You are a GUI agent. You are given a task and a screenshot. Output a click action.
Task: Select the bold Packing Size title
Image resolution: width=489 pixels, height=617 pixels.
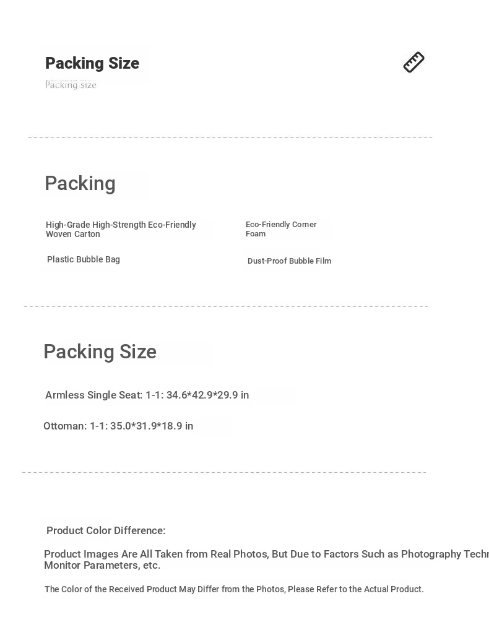click(92, 63)
